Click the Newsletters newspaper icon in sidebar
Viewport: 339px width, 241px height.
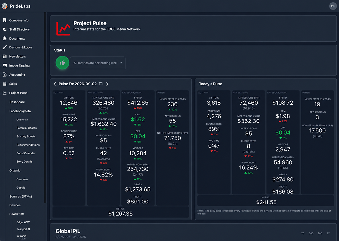5,56
